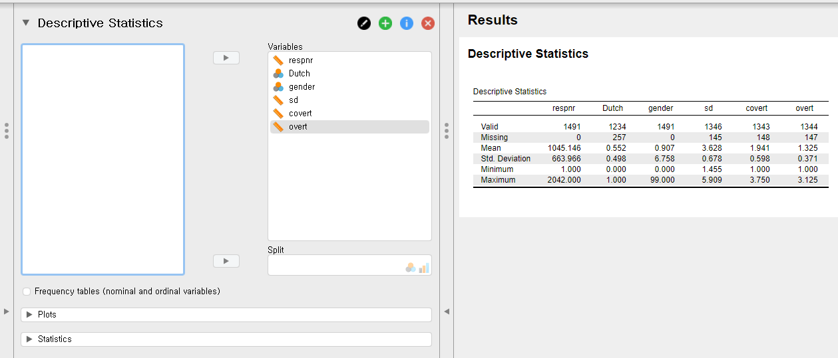The height and width of the screenshot is (358, 838).
Task: Click arrow button beside Split field
Action: click(226, 261)
